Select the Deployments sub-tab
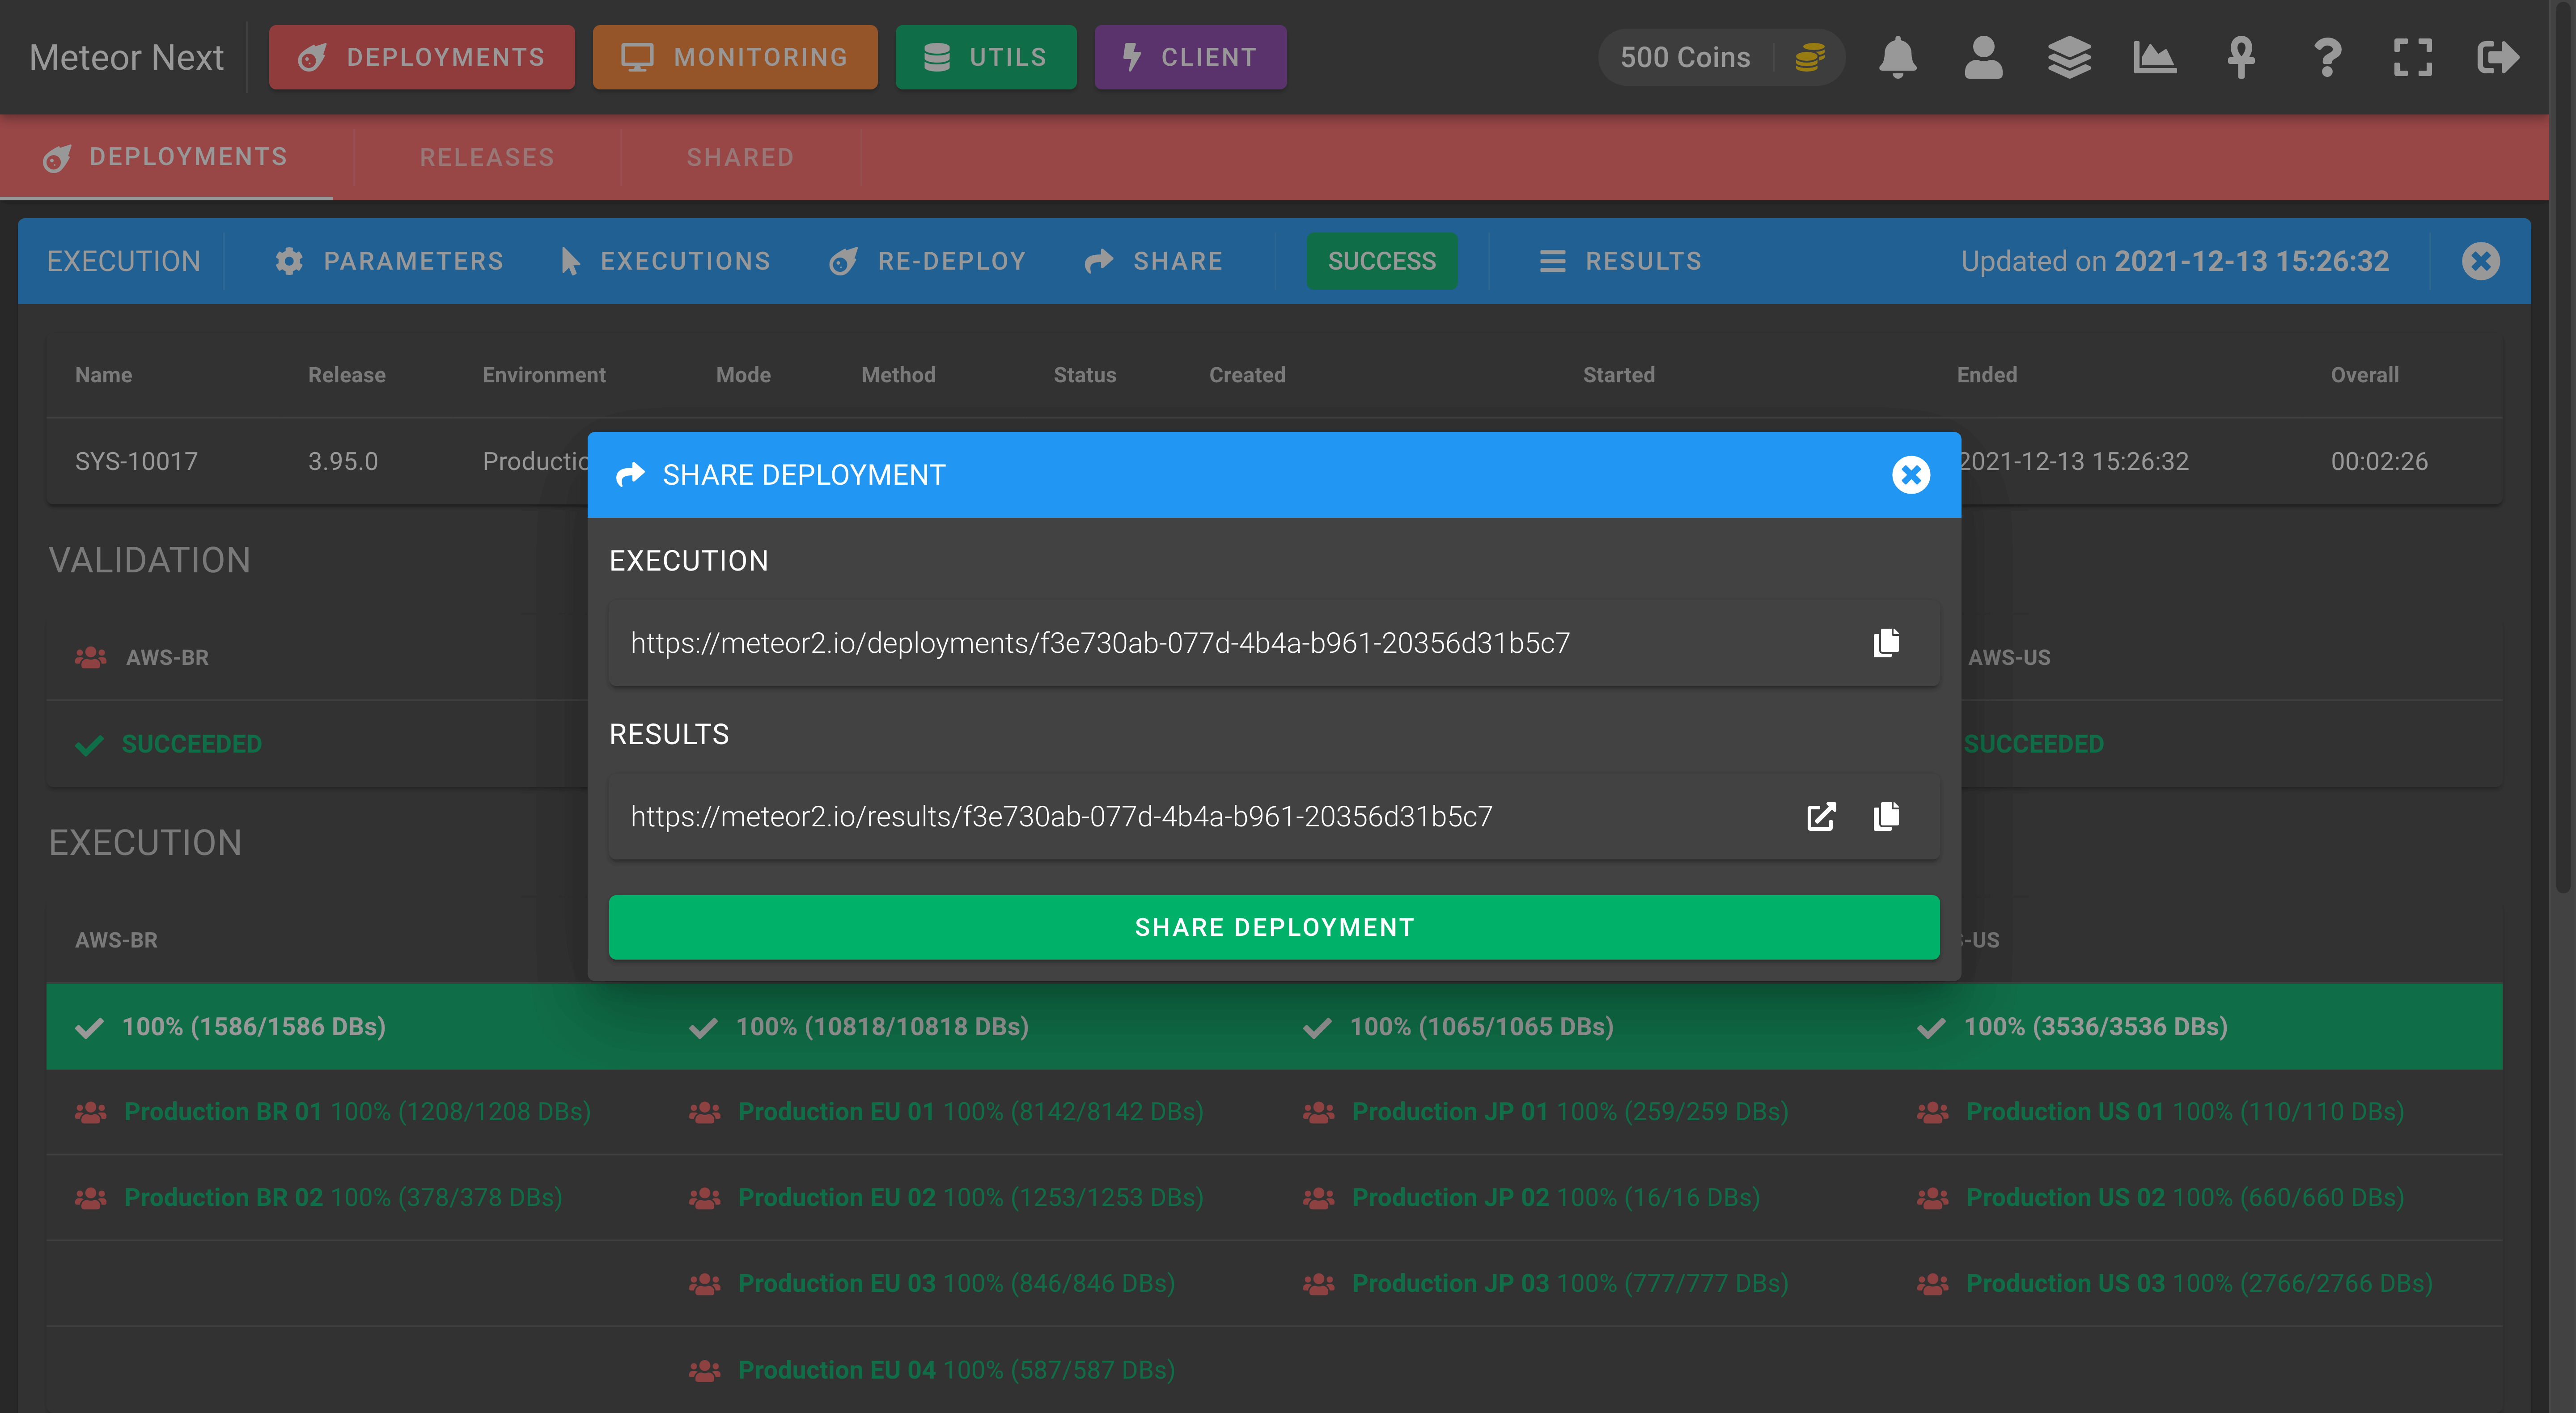The height and width of the screenshot is (1413, 2576). [166, 157]
